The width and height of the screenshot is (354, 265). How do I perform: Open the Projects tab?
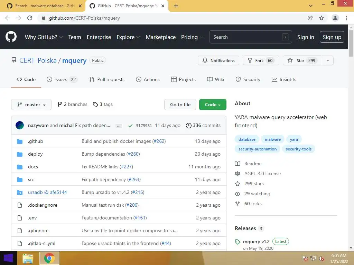click(183, 80)
